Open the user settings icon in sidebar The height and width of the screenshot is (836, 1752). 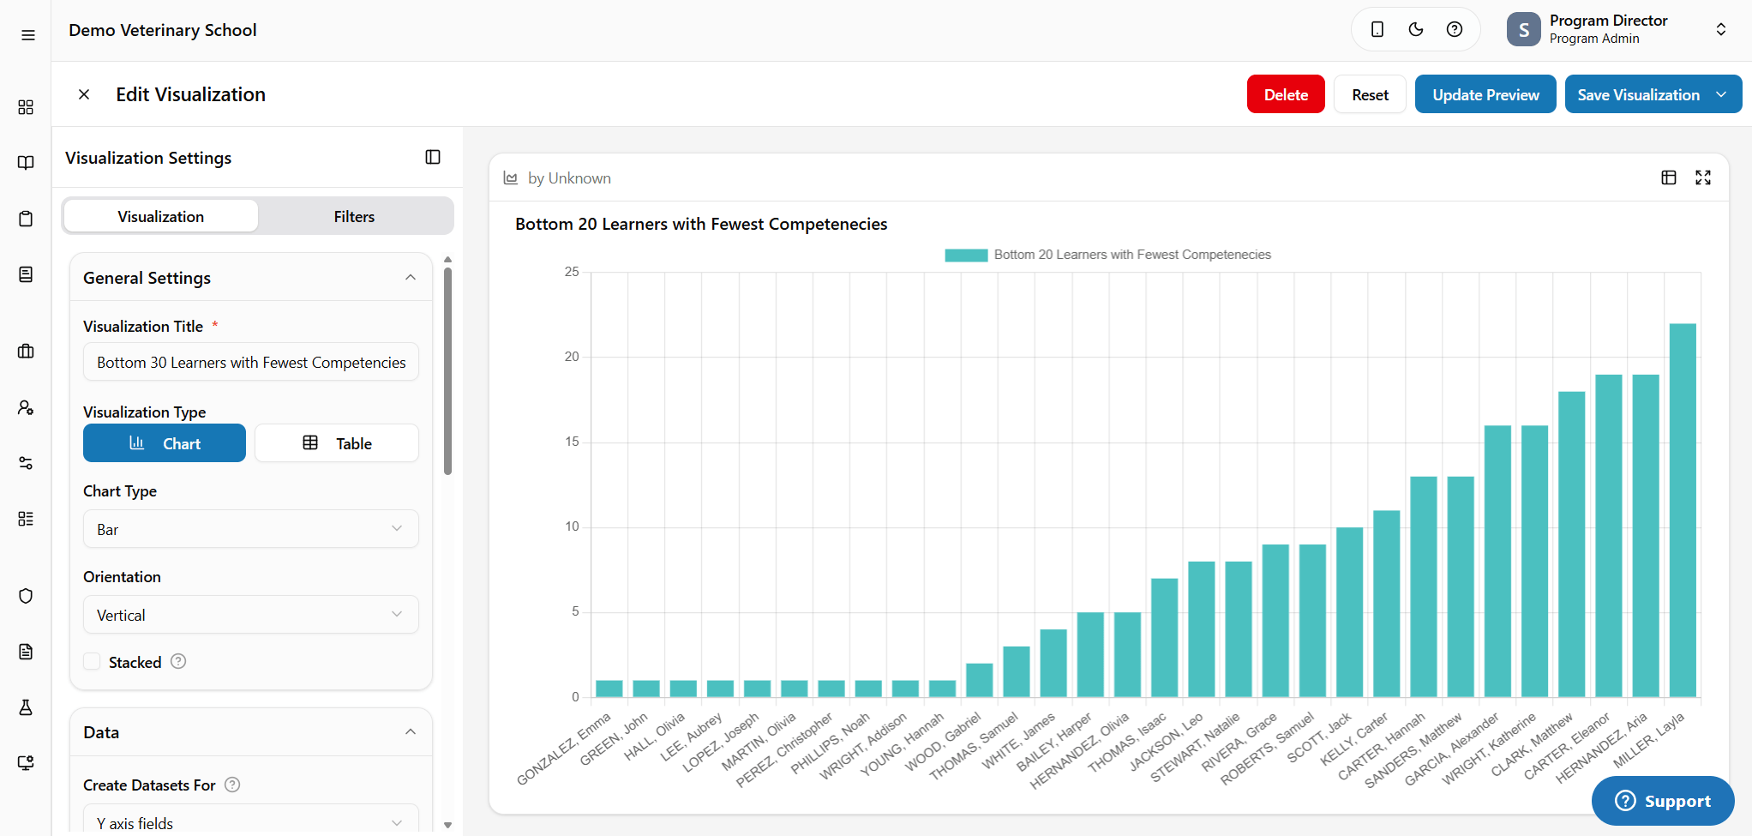(x=26, y=407)
